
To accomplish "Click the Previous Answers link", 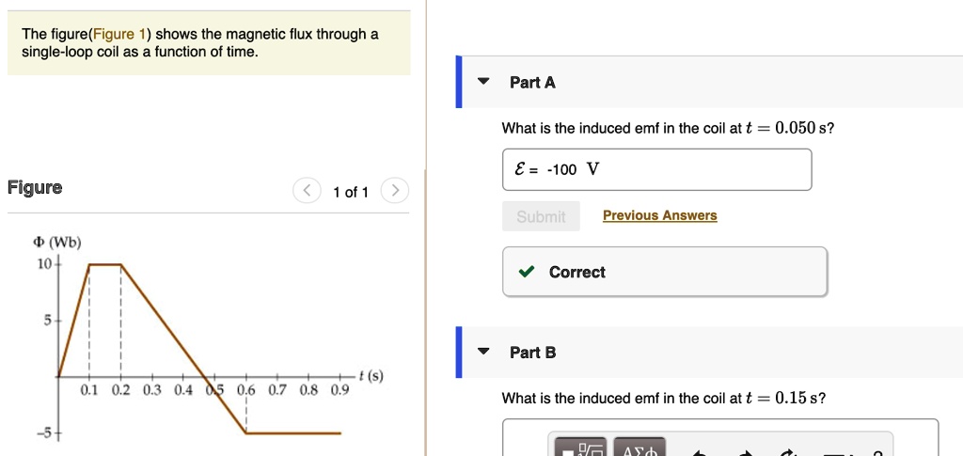I will tap(659, 215).
